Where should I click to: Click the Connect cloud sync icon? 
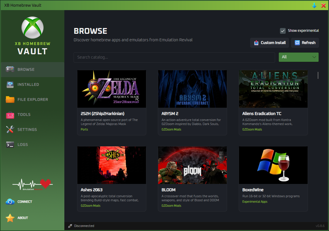(10, 202)
